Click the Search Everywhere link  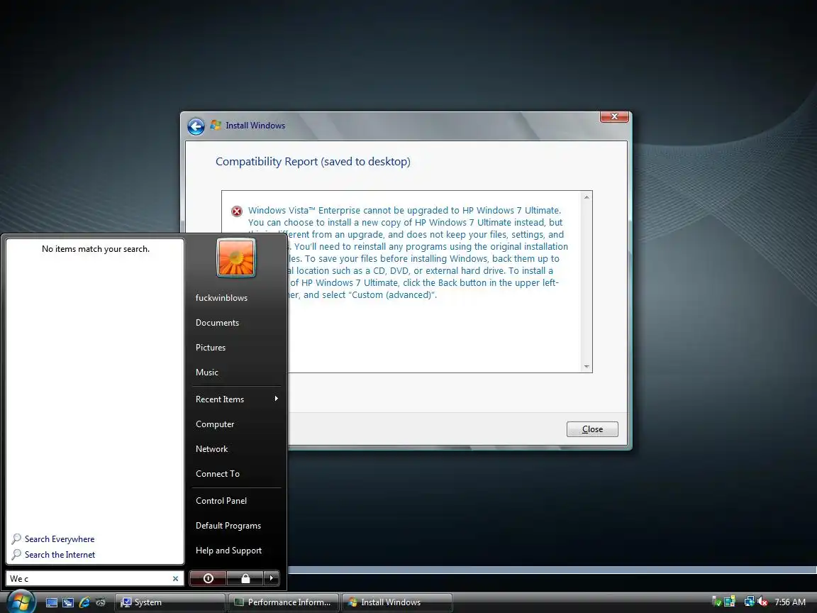[60, 539]
